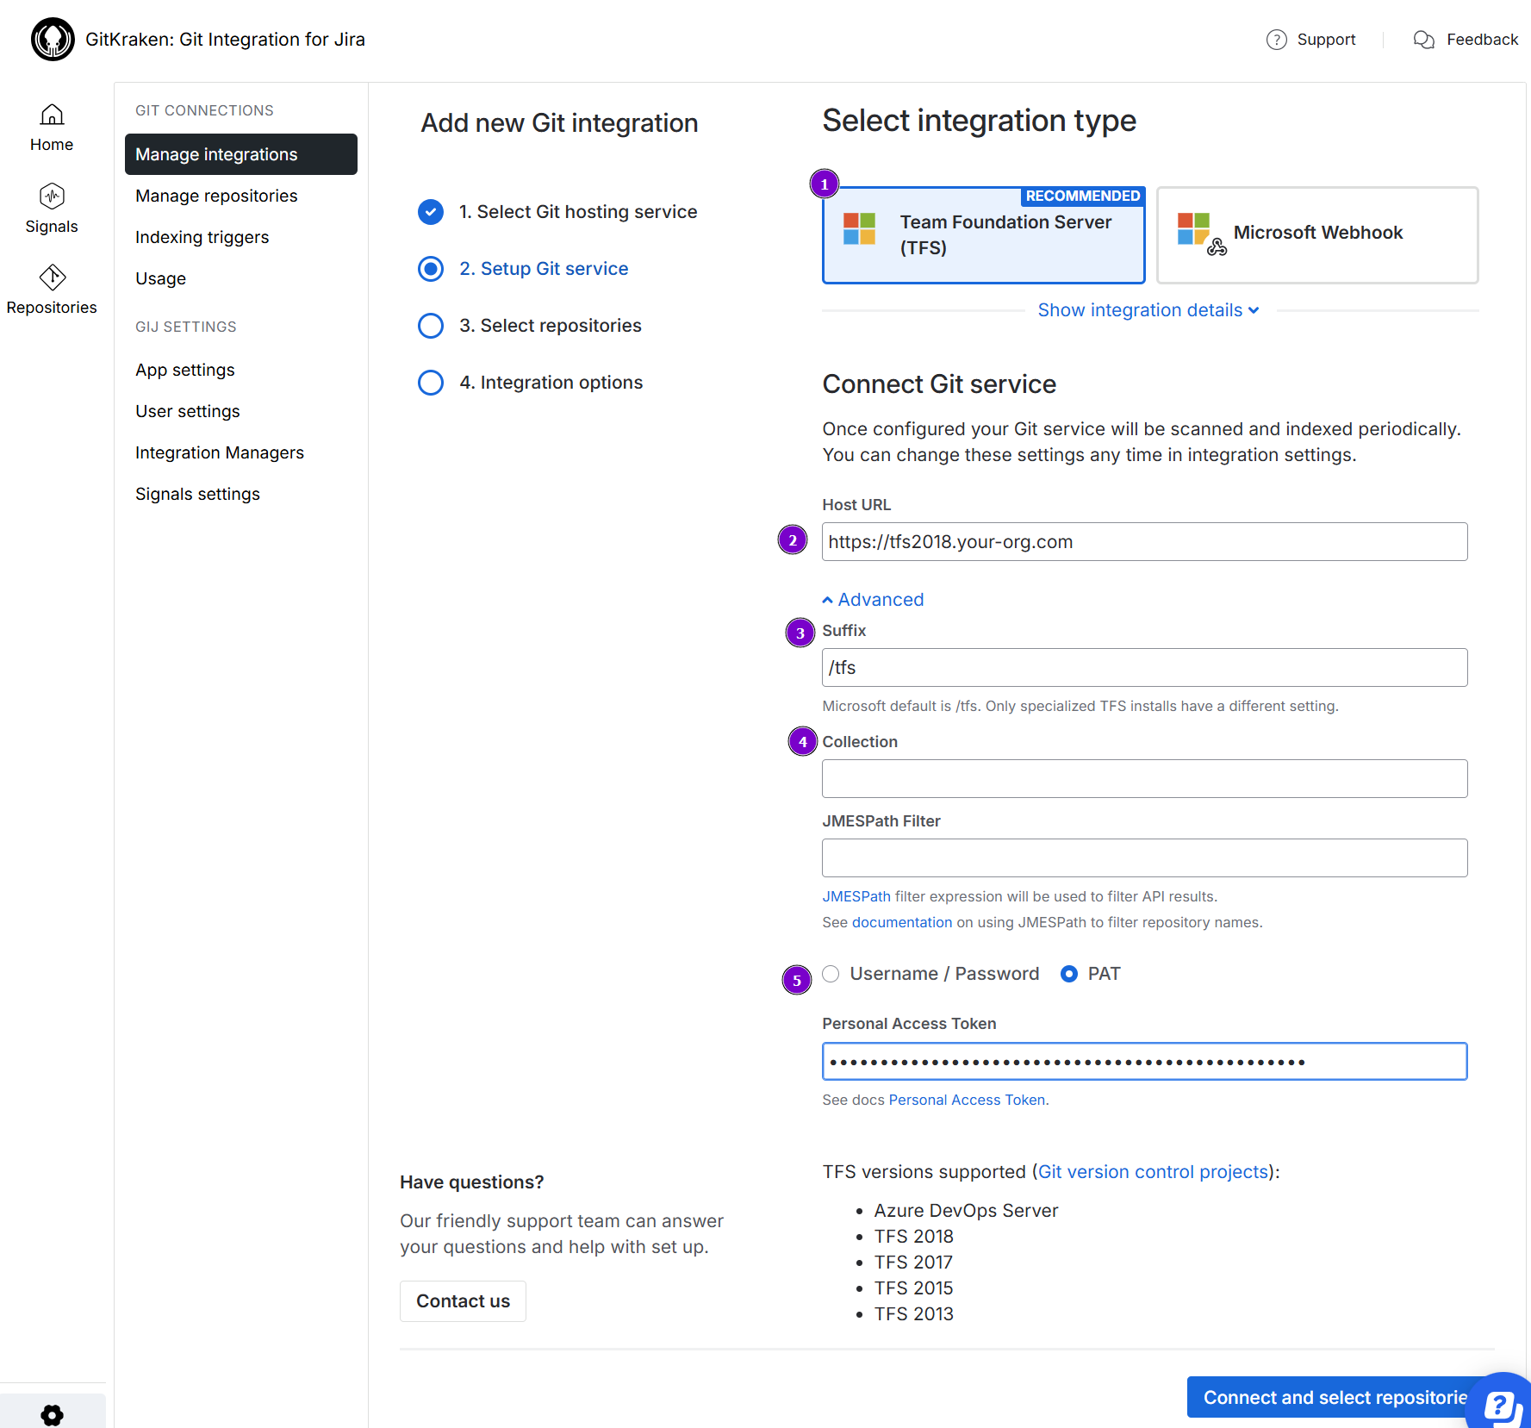The height and width of the screenshot is (1428, 1531).
Task: Open Indexing triggers menu item
Action: 202,237
